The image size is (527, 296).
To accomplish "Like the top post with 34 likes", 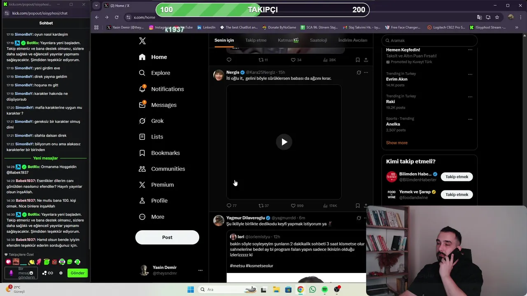I will pyautogui.click(x=296, y=60).
